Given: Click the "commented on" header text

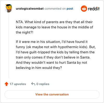Looking at the screenshot, I should (55, 9).
